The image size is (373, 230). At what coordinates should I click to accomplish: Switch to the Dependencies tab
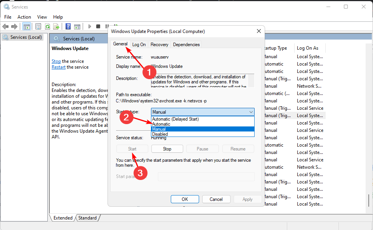186,44
